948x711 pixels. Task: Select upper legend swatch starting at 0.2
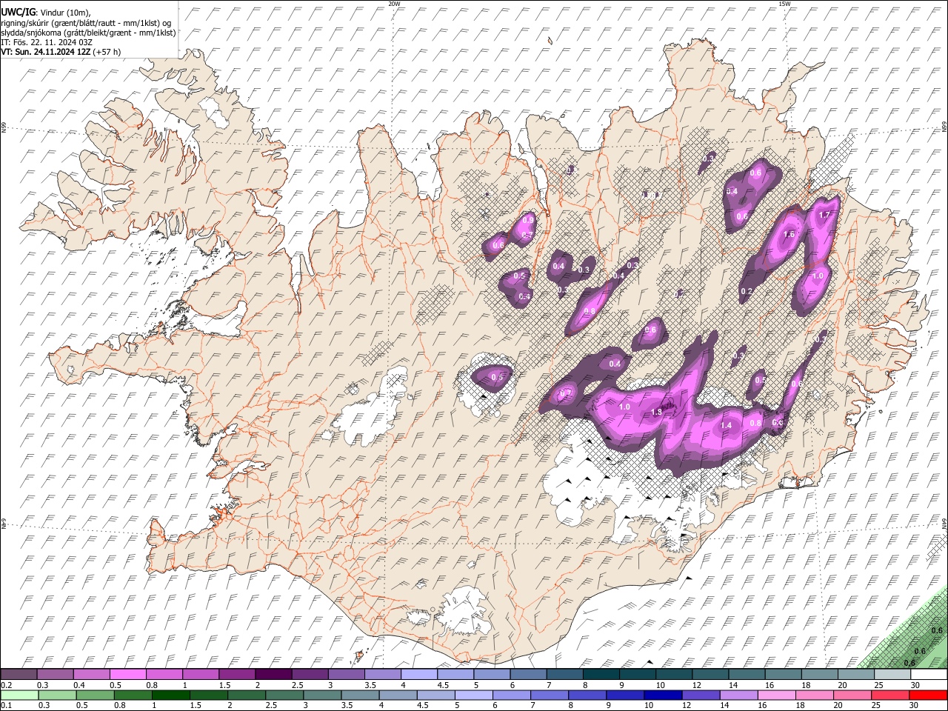19,675
